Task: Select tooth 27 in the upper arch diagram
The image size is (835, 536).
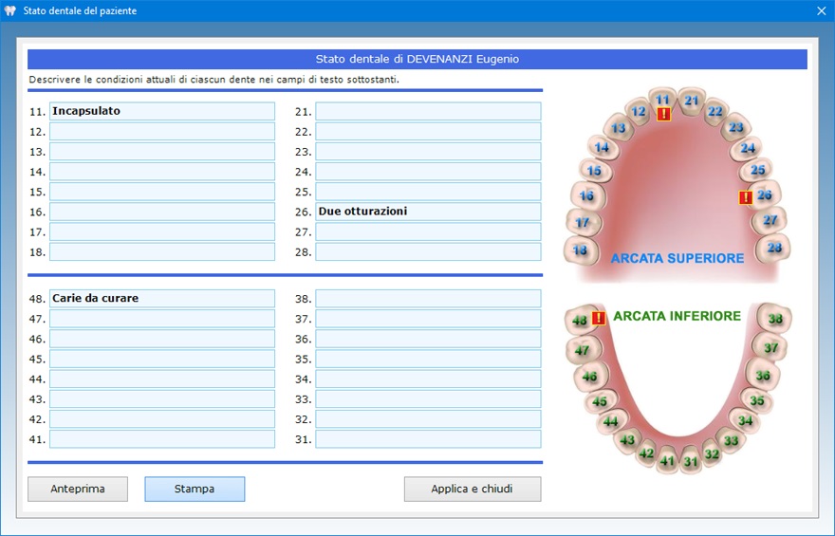Action: pyautogui.click(x=770, y=220)
